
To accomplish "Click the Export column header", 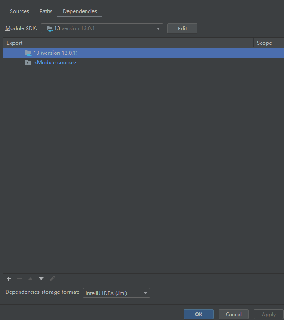I will pos(14,43).
